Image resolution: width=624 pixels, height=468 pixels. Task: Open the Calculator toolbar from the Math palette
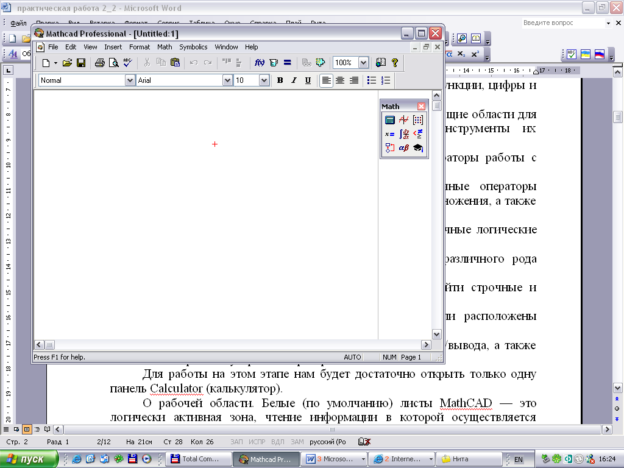389,120
